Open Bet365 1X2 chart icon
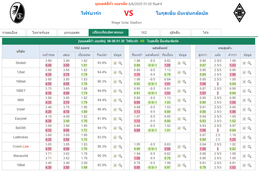The height and width of the screenshot is (172, 258). pyautogui.click(x=115, y=128)
